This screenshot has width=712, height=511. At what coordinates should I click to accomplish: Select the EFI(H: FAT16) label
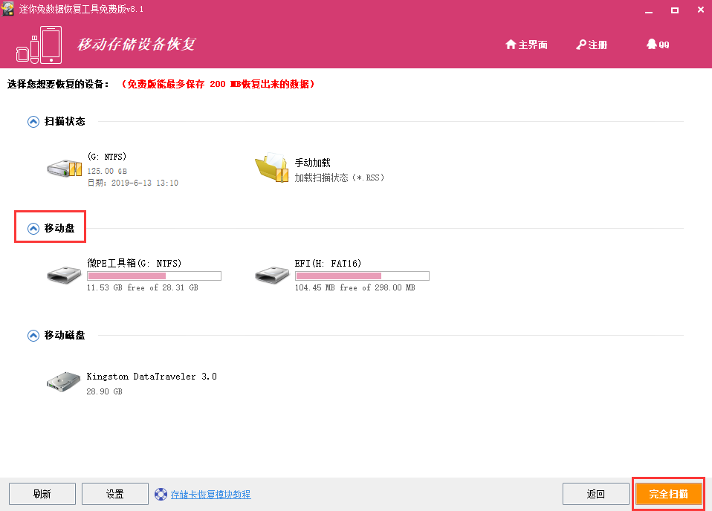pos(328,263)
